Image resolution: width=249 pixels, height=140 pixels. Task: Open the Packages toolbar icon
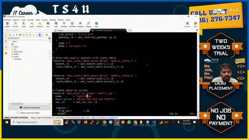[x=80, y=24]
